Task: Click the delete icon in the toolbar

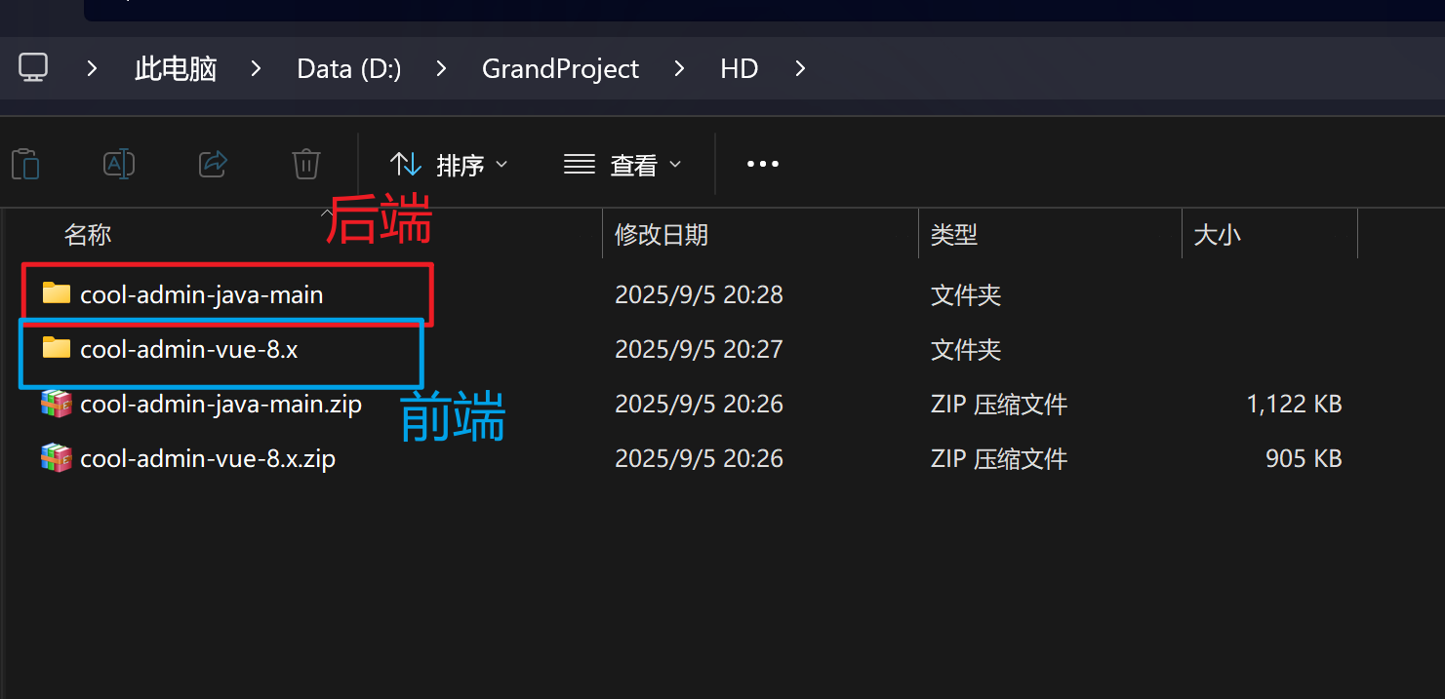Action: (x=305, y=164)
